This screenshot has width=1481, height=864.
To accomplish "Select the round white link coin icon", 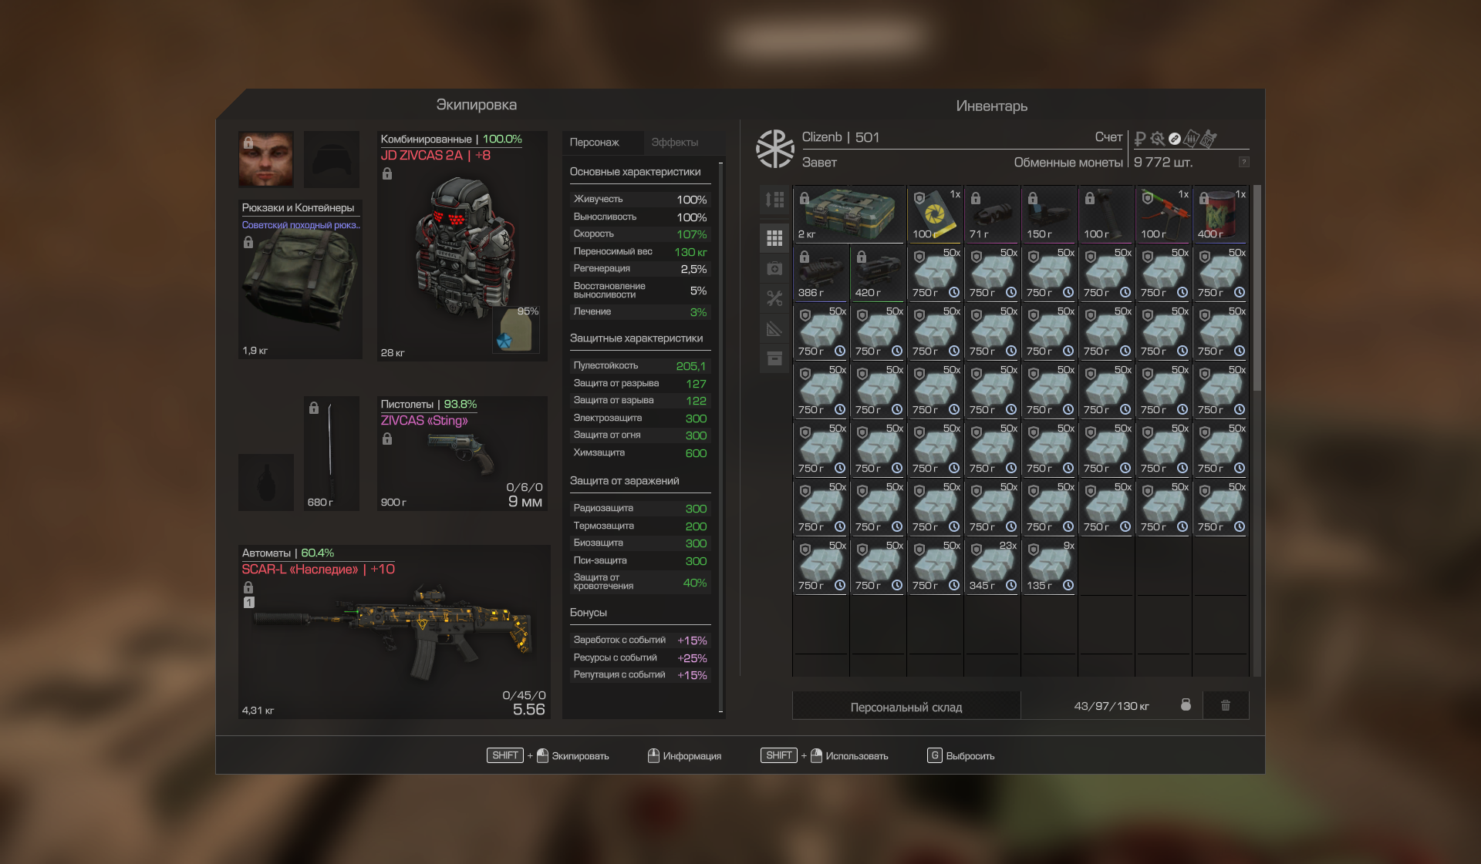I will click(1174, 139).
